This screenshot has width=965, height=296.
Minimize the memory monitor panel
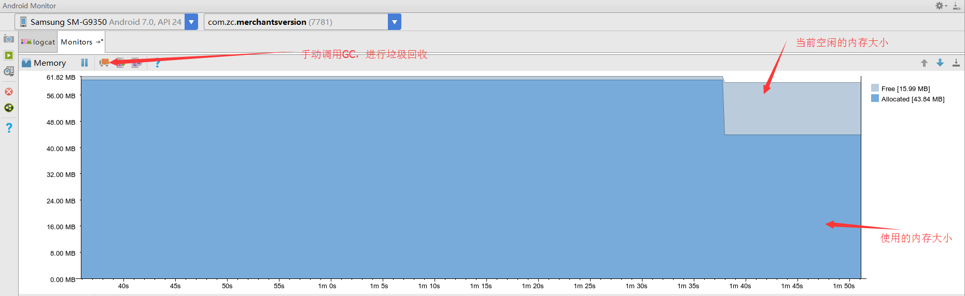coord(956,63)
